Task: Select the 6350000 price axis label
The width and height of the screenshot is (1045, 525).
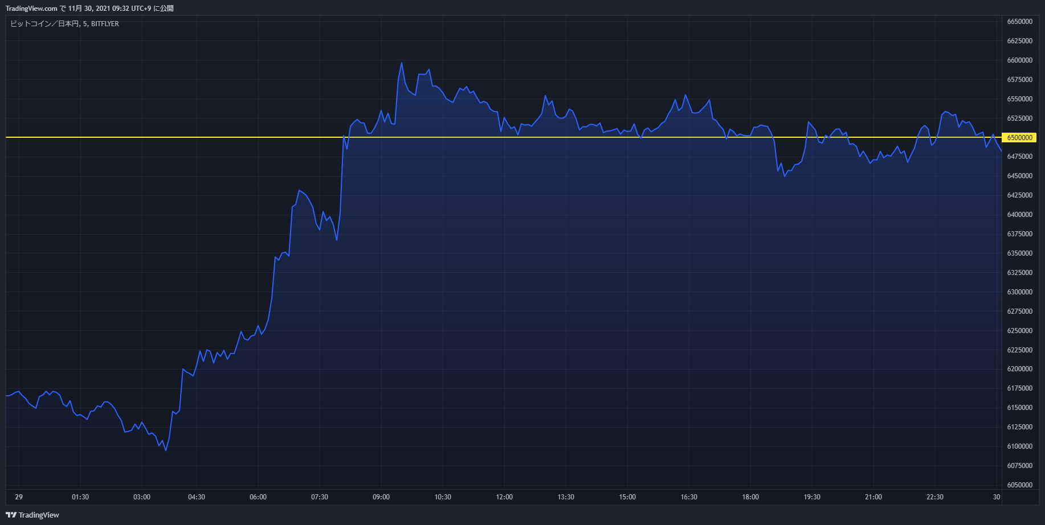Action: (1020, 253)
